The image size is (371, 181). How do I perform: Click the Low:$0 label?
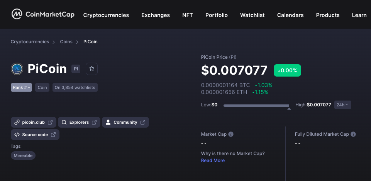pyautogui.click(x=209, y=105)
